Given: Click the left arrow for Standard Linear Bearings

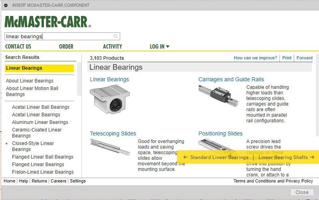Looking at the screenshot, I should tap(185, 157).
